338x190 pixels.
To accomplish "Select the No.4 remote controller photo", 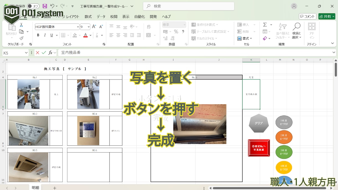I will 88,130.
